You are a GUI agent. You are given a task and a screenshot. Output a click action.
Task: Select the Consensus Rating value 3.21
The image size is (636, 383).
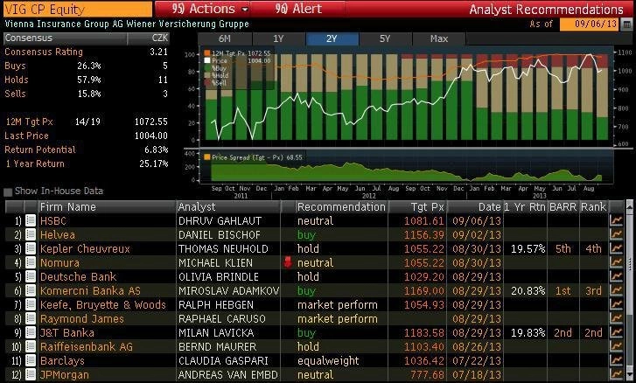[158, 52]
